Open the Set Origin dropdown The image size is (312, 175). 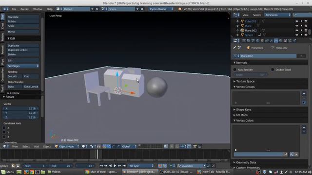(x=23, y=66)
